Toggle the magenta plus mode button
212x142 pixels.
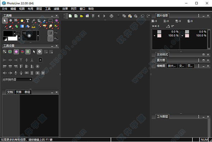pyautogui.click(x=16, y=52)
